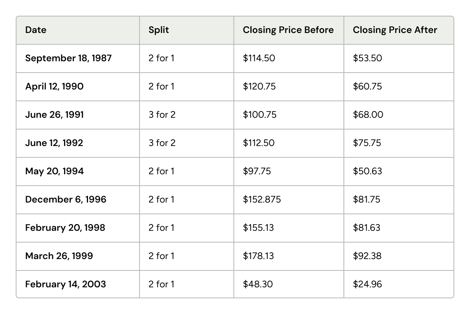Click the Split column header
The height and width of the screenshot is (314, 470).
pyautogui.click(x=159, y=30)
